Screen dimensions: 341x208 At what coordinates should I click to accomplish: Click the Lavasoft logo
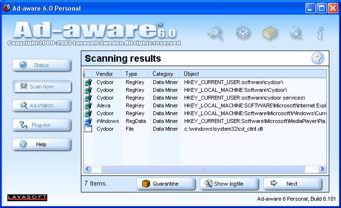click(27, 197)
